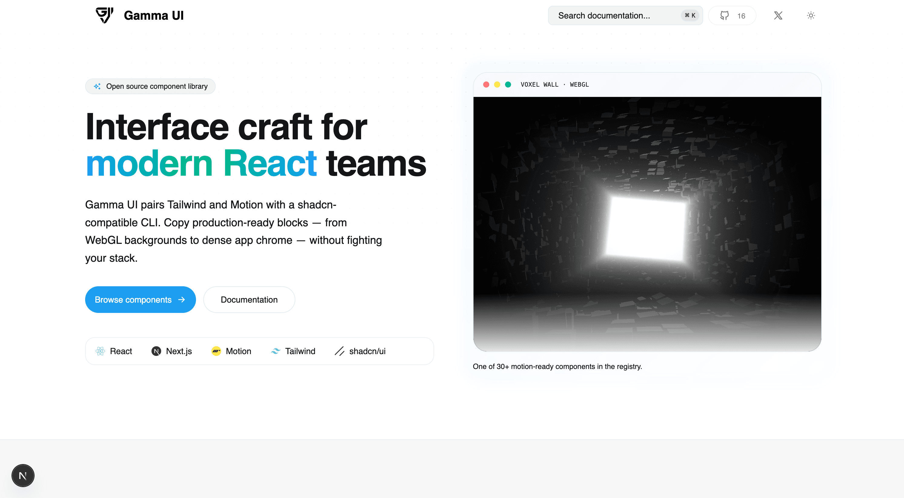Click the 30+ motion-ready components caption

pos(557,367)
